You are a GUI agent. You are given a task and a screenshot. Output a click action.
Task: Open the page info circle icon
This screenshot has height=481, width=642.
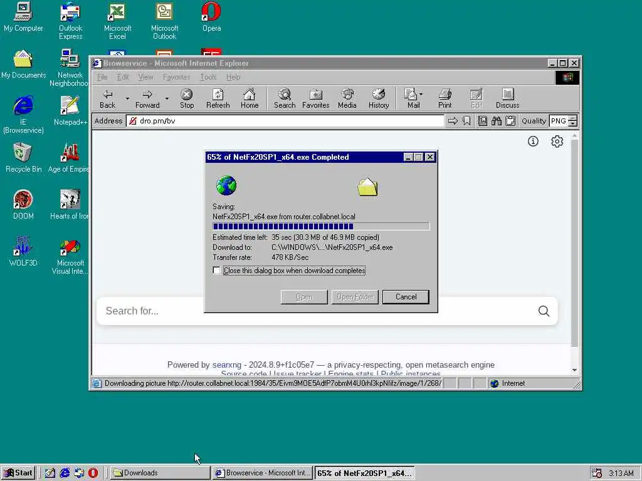tap(533, 142)
